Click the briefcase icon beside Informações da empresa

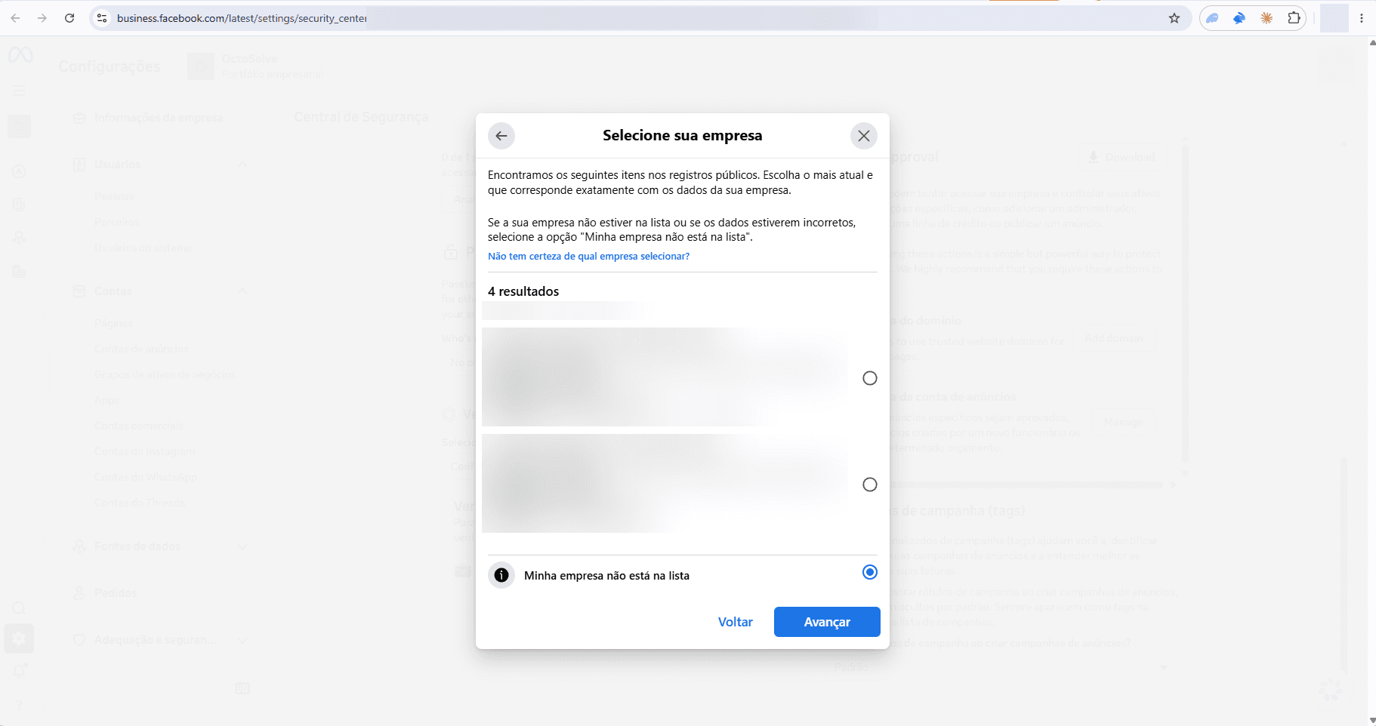coord(79,118)
